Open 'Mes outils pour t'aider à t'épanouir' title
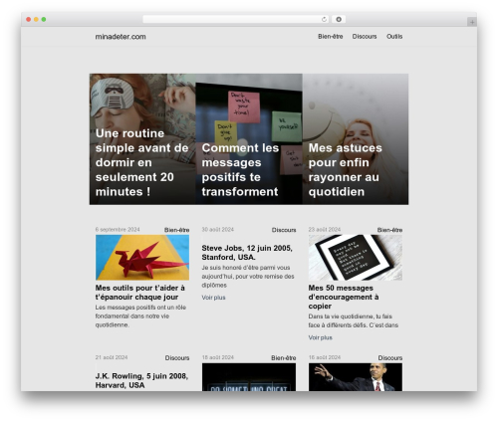 pos(140,293)
